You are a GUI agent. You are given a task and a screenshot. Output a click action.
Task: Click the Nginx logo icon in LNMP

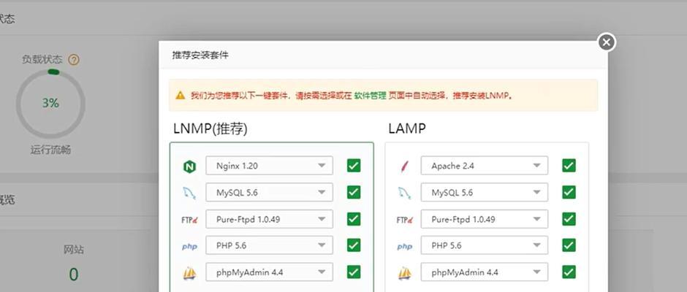click(189, 166)
